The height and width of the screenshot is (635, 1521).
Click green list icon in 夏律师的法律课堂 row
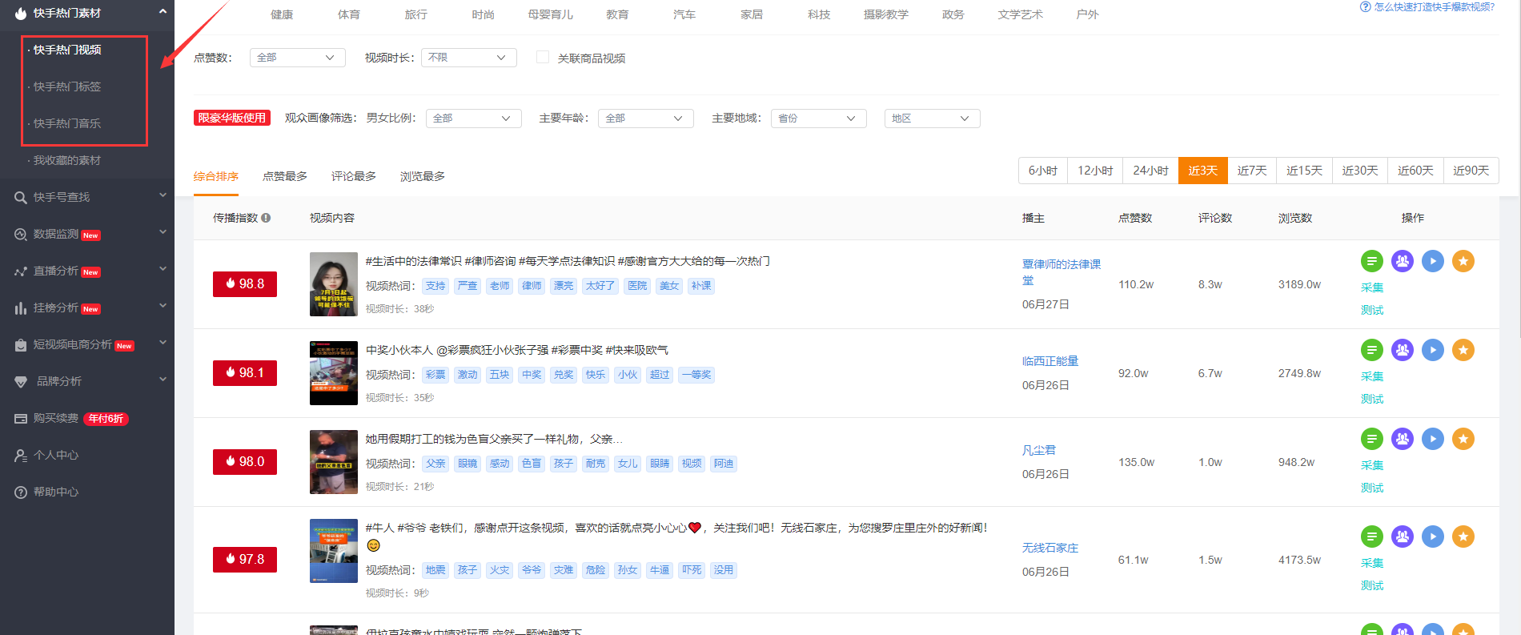[x=1372, y=261]
